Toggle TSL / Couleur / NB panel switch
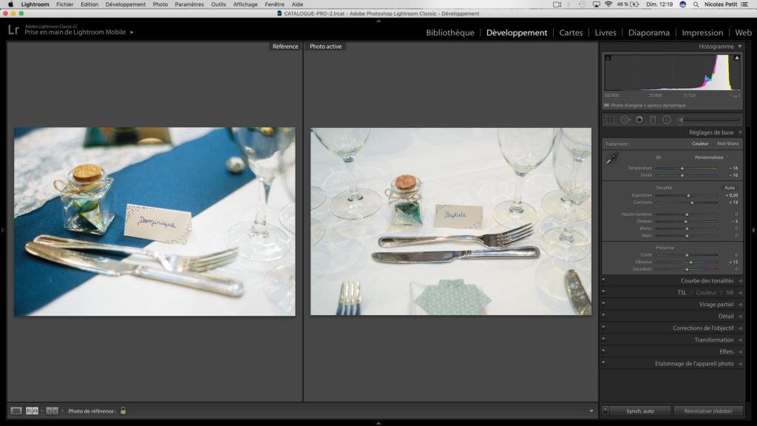The width and height of the screenshot is (757, 426). click(603, 292)
